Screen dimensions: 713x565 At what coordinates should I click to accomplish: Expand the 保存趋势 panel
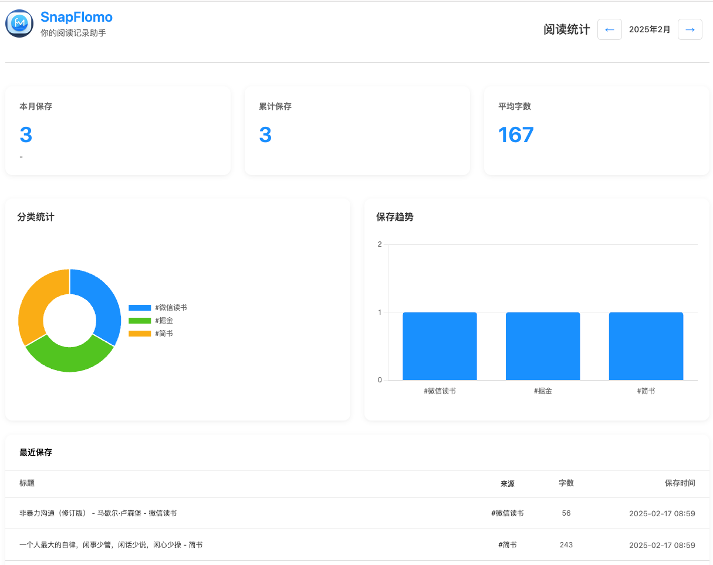tap(395, 217)
